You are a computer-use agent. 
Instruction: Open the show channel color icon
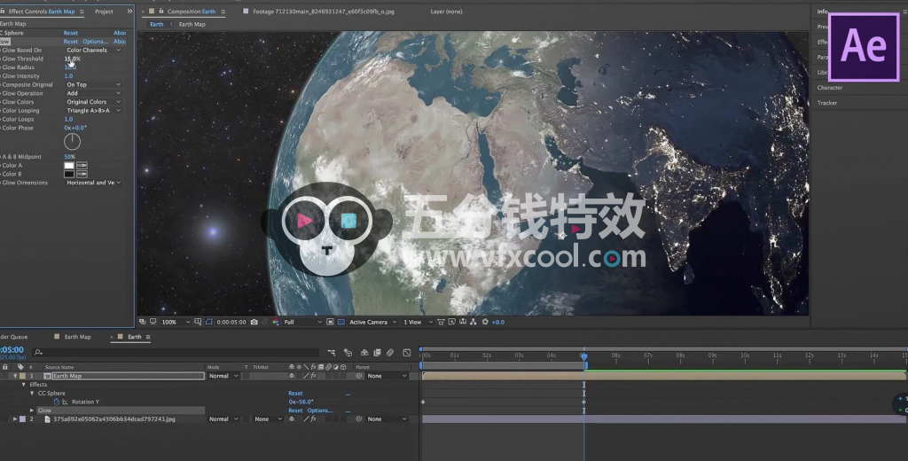tap(275, 322)
